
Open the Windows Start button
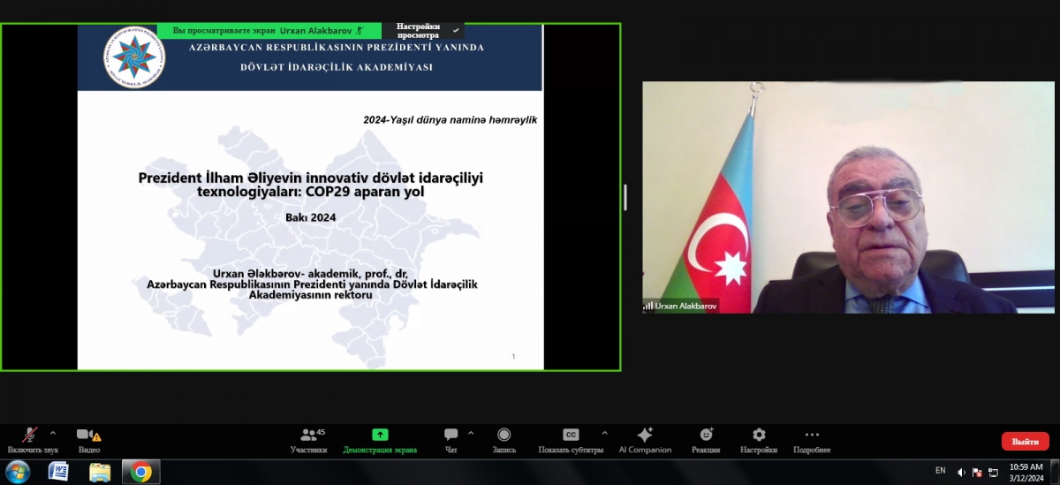(18, 472)
